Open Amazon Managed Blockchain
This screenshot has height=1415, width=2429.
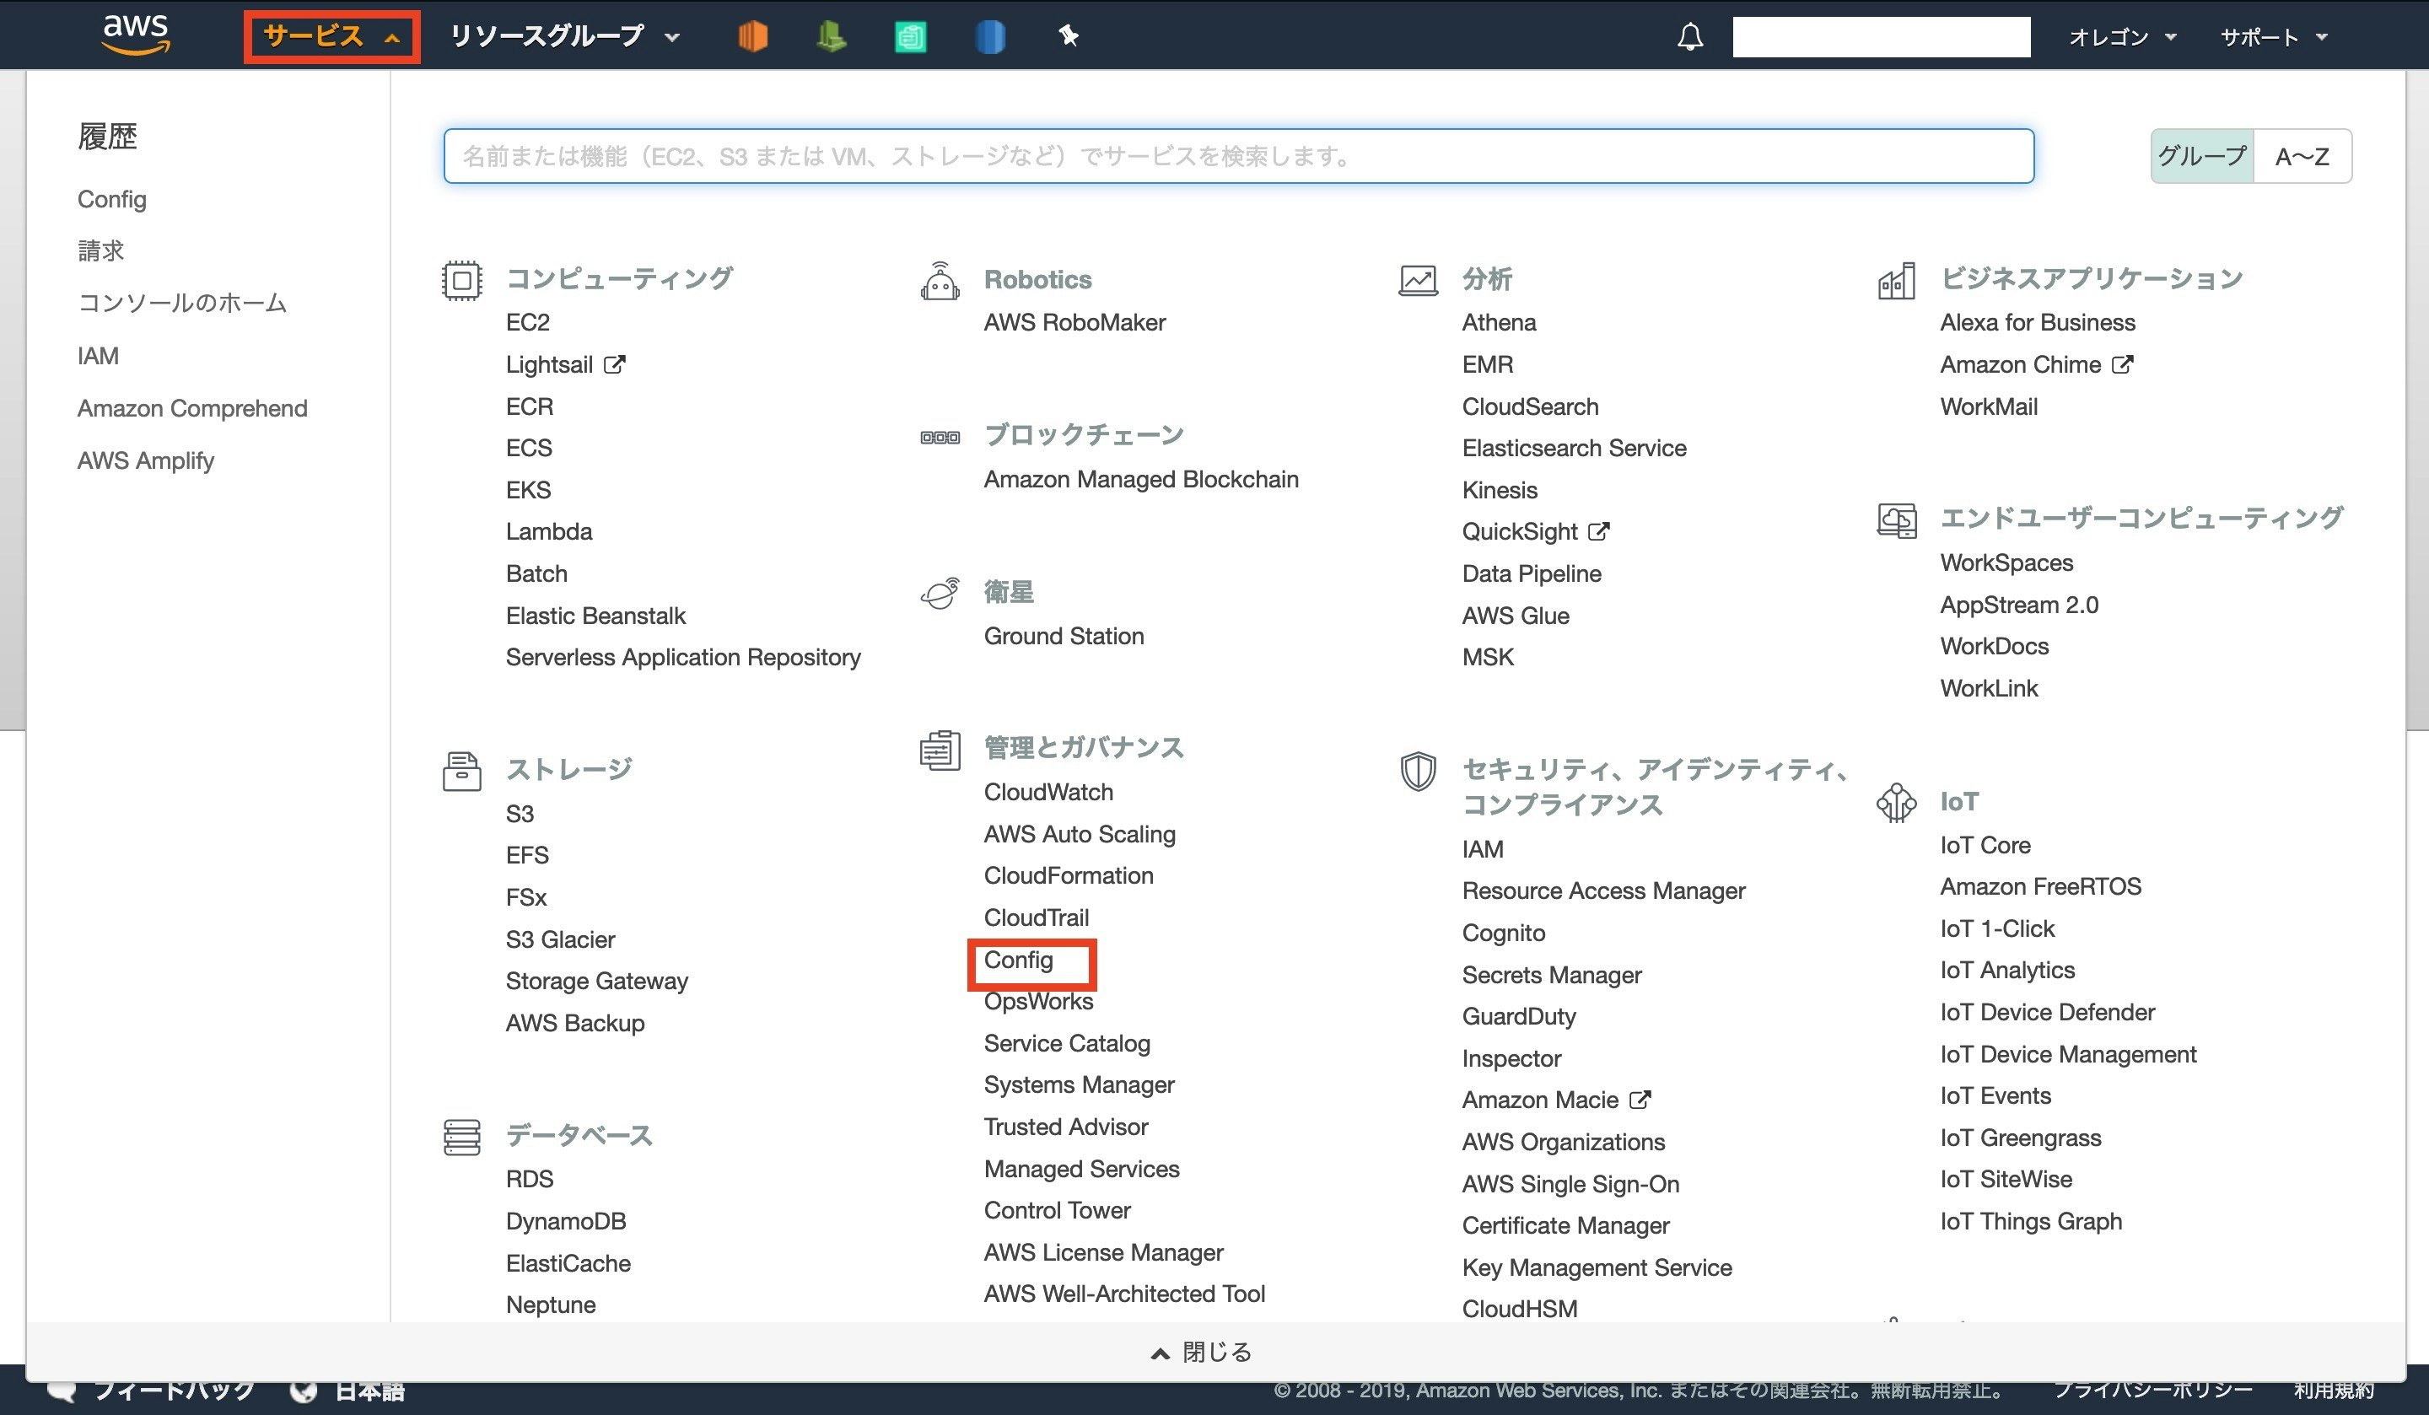pyautogui.click(x=1141, y=479)
